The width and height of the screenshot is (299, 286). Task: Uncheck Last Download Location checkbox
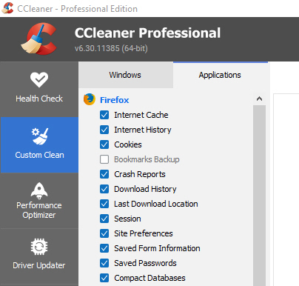104,204
